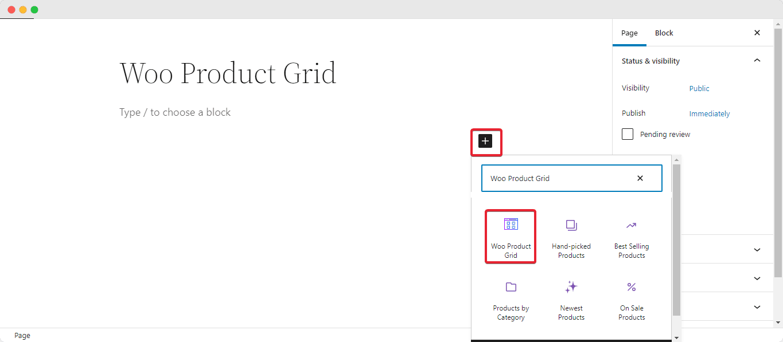Click the green window maximize button

point(34,10)
